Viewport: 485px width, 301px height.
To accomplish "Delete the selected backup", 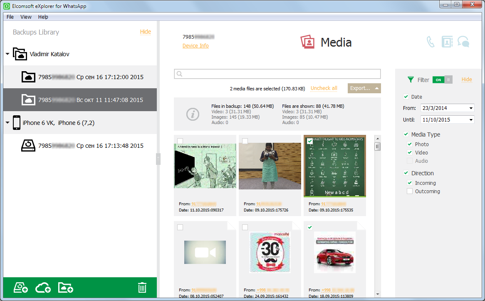I will click(142, 287).
